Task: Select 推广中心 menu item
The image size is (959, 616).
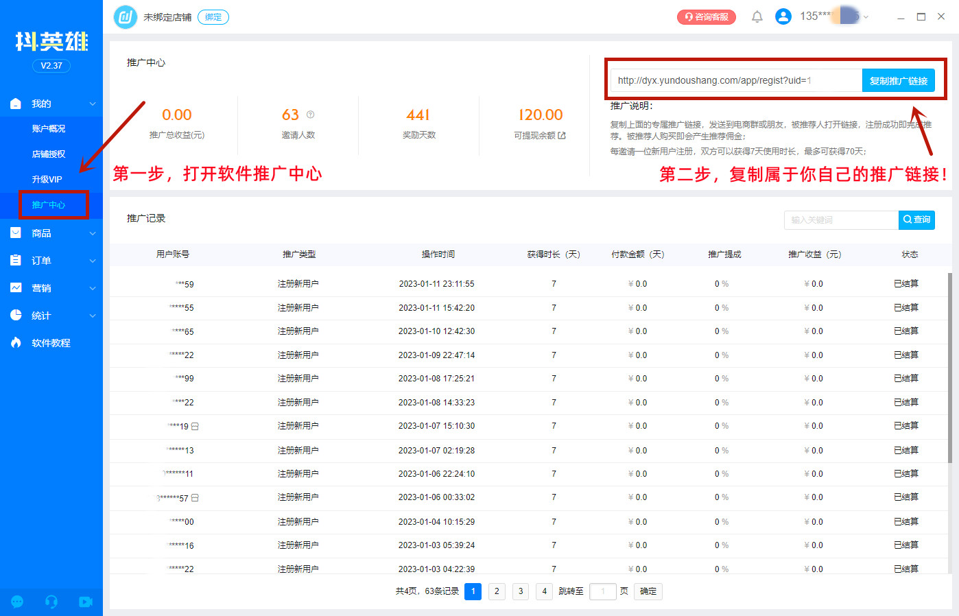Action: click(x=49, y=205)
